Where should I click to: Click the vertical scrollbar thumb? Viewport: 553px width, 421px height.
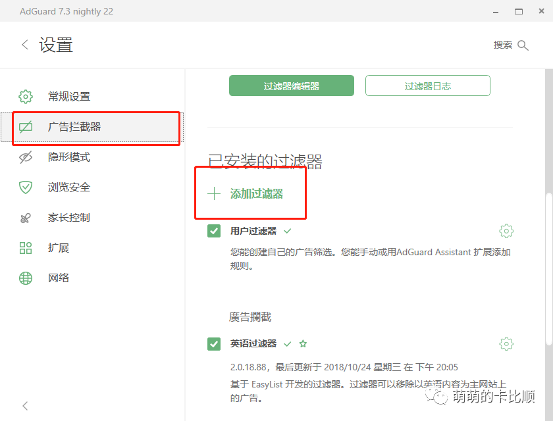pyautogui.click(x=549, y=268)
